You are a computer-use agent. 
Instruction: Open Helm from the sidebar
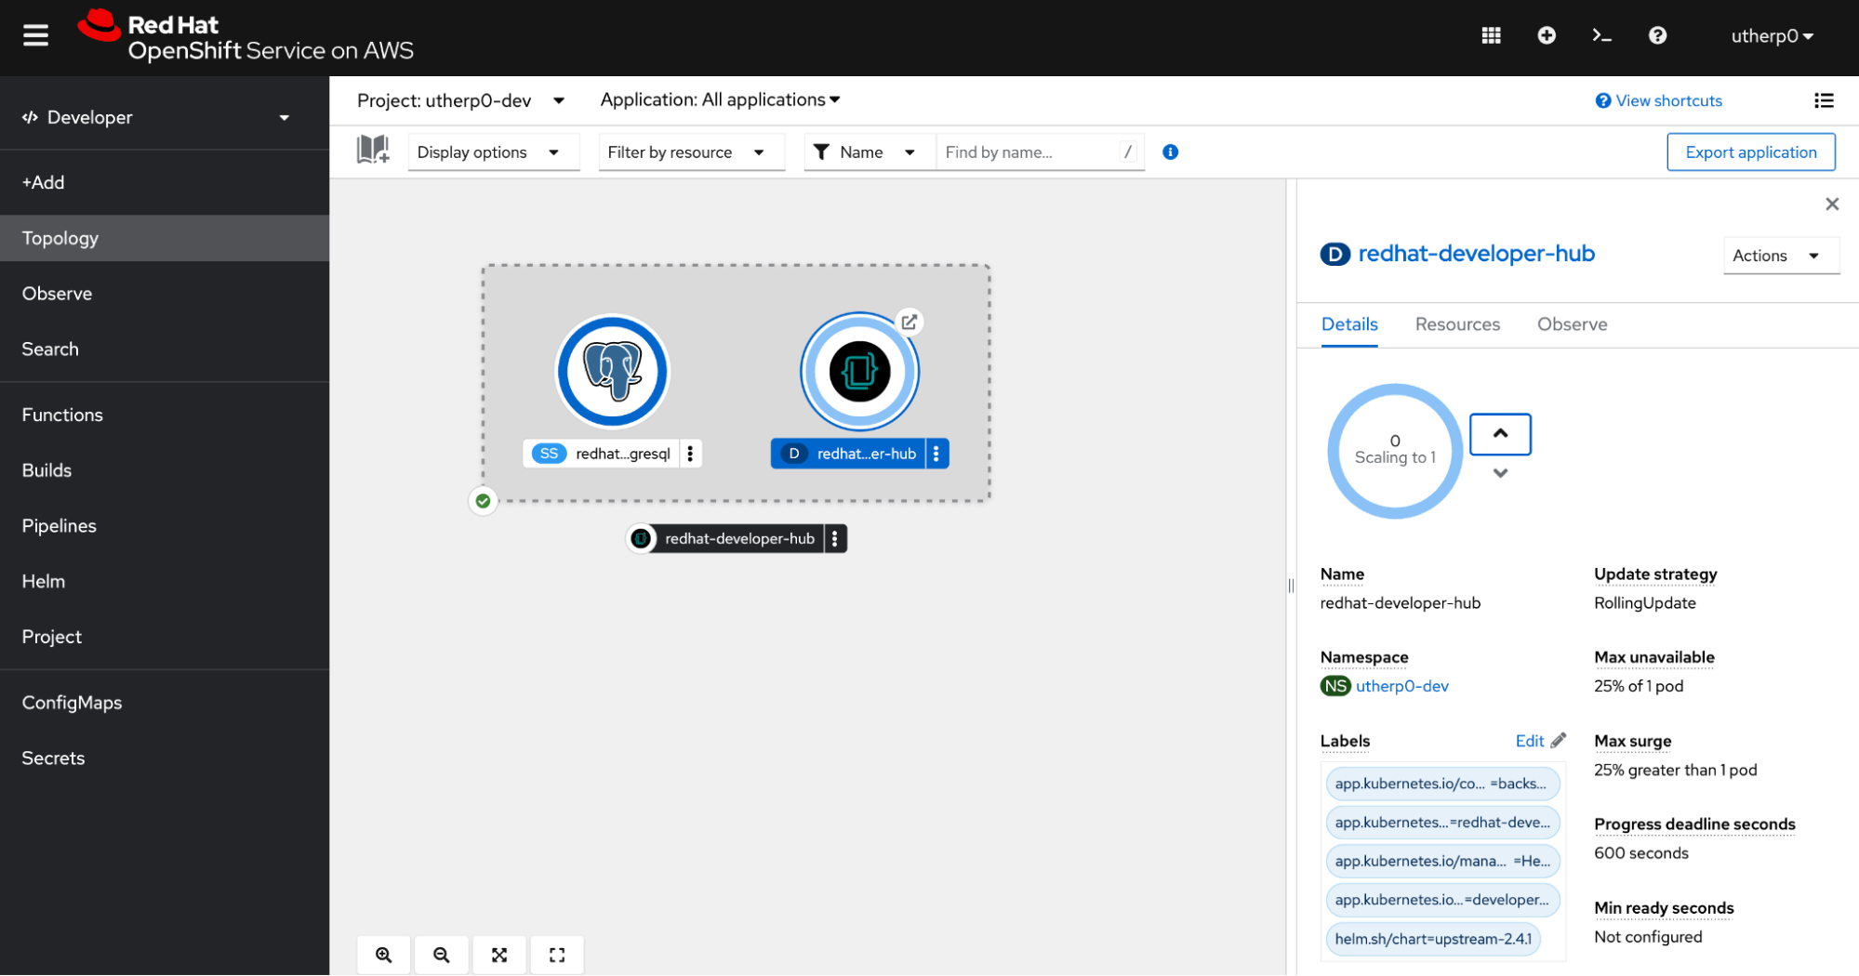tap(43, 581)
